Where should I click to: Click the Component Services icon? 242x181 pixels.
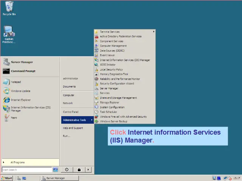[96, 41]
